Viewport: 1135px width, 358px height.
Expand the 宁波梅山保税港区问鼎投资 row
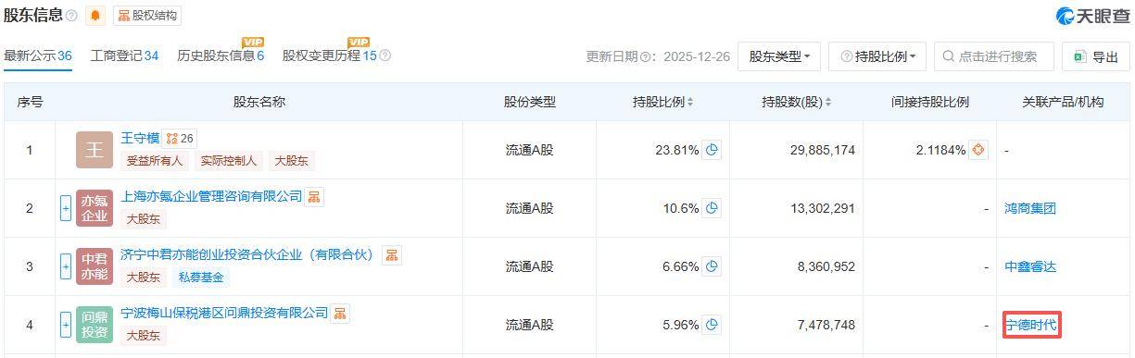(66, 325)
